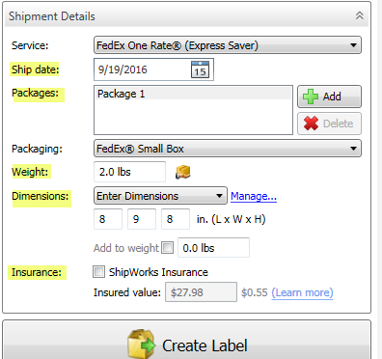
Task: Click the Insured value field
Action: [201, 292]
